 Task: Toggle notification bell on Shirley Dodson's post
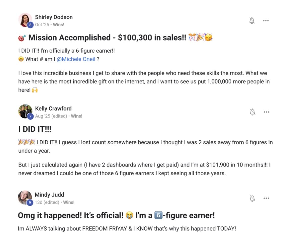[252, 21]
